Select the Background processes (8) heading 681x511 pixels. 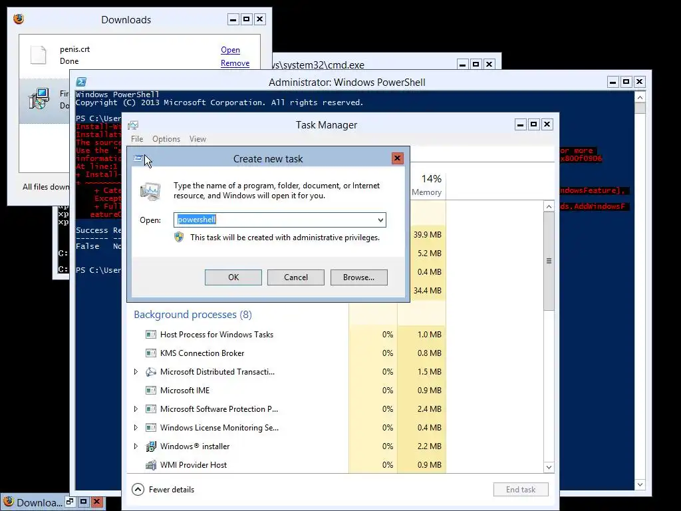point(193,315)
